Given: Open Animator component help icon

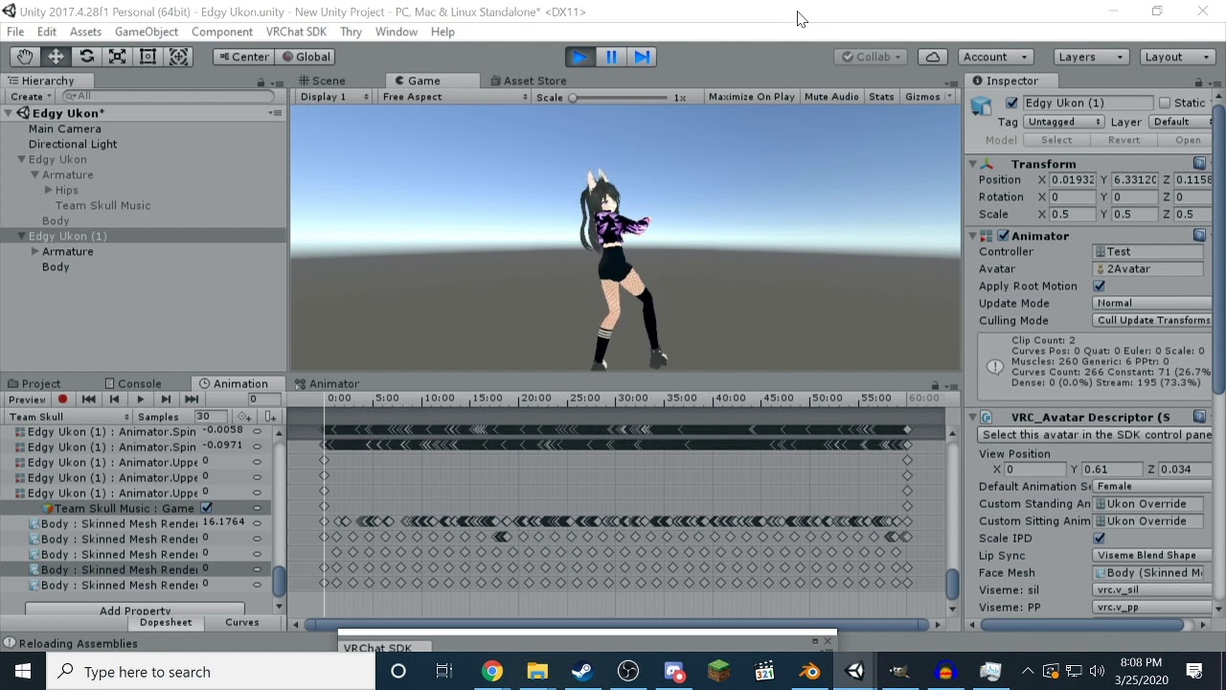Looking at the screenshot, I should click(1199, 236).
